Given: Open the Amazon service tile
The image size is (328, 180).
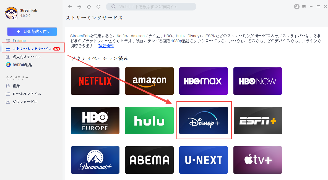Looking at the screenshot, I should click(149, 81).
